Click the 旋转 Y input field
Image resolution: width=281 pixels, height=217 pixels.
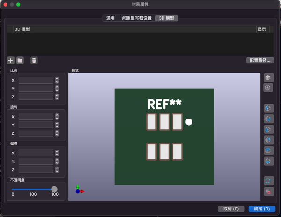point(36,125)
